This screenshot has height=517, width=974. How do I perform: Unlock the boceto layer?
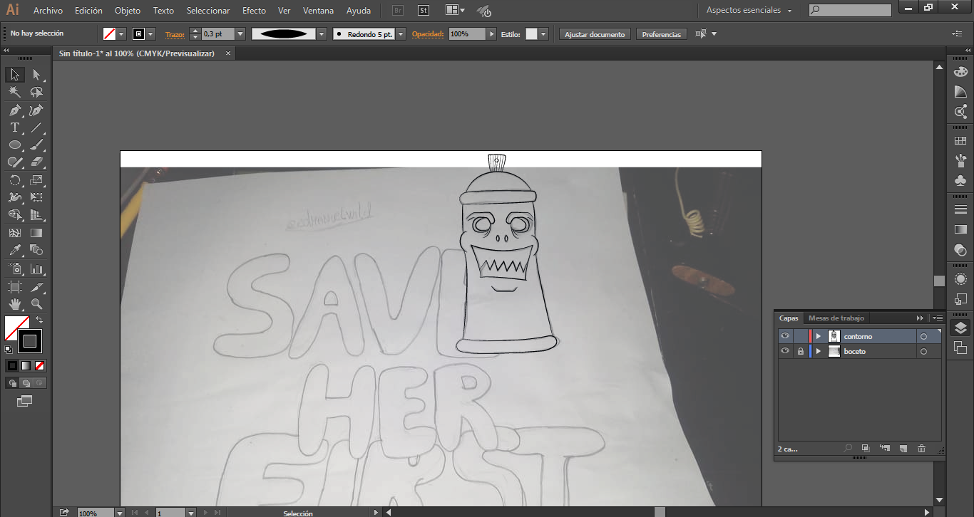point(801,351)
